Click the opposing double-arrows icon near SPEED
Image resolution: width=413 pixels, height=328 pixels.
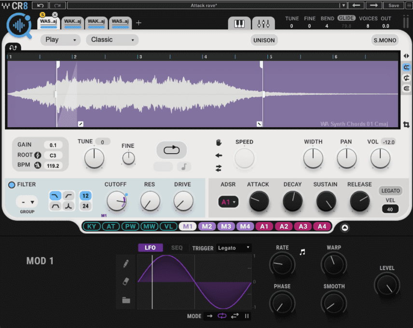tap(219, 168)
